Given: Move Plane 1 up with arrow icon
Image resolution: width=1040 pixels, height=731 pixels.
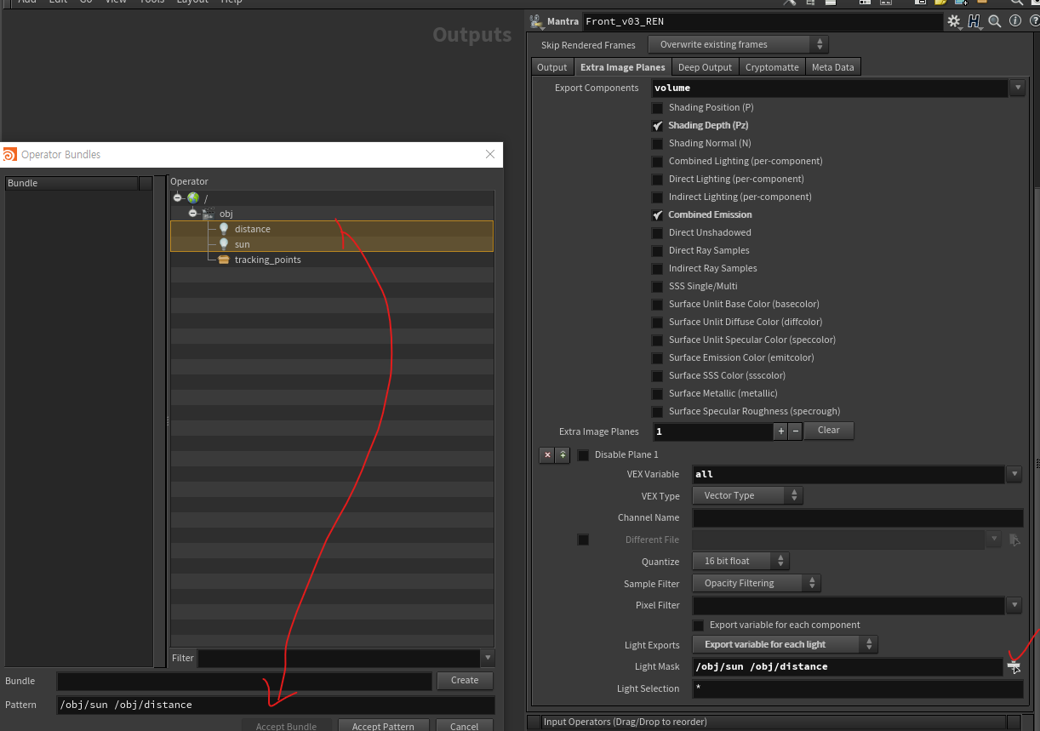Looking at the screenshot, I should click(x=563, y=455).
